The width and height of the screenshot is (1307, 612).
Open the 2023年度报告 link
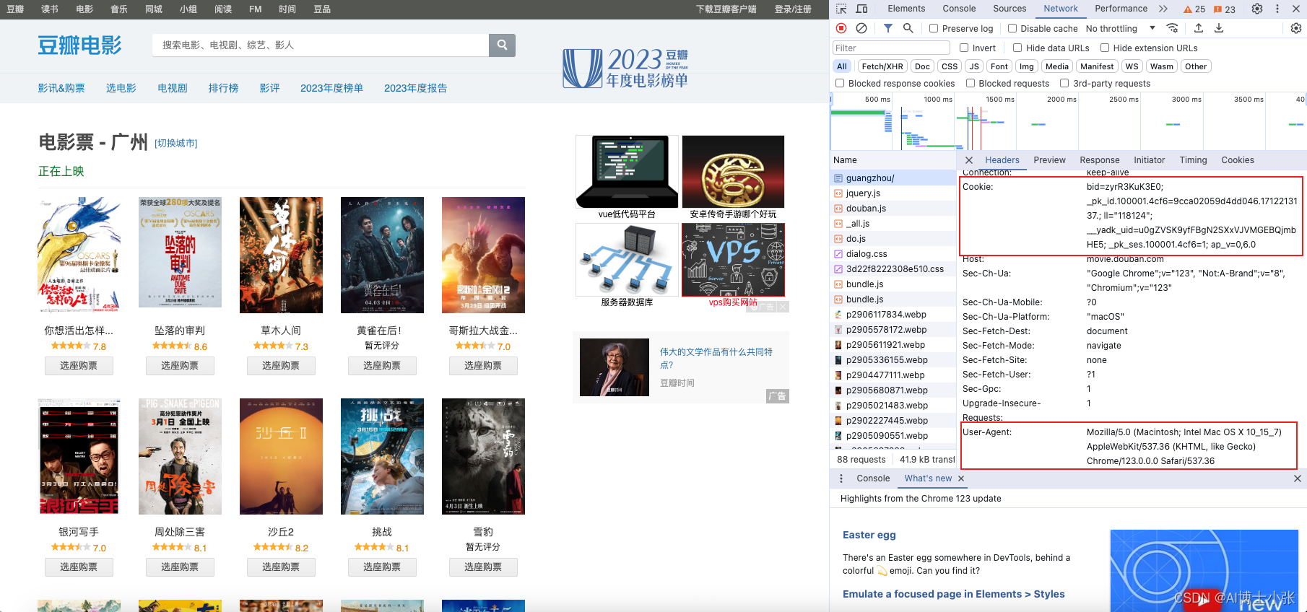pyautogui.click(x=415, y=88)
